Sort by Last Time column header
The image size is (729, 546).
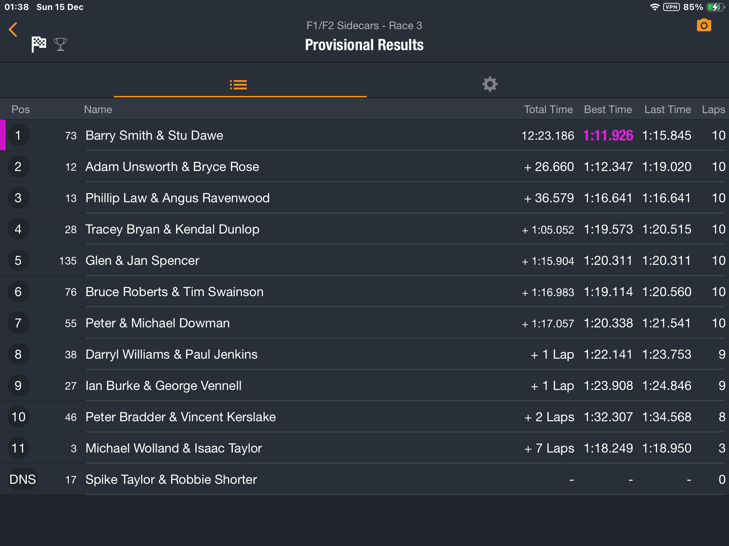(667, 109)
